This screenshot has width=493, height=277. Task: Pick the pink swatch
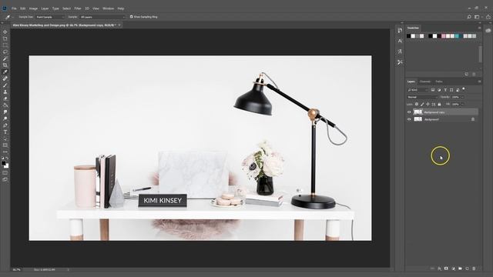click(444, 36)
